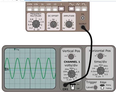Toggle the 1 Hz frequency button
This screenshot has height=92, width=116.
(61, 9)
